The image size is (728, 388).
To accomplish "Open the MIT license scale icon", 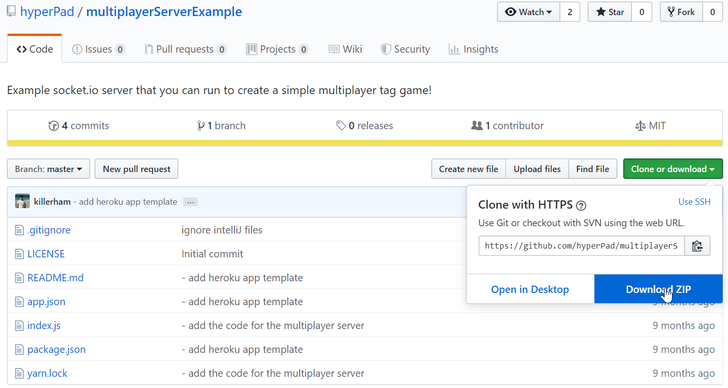I will click(x=640, y=125).
